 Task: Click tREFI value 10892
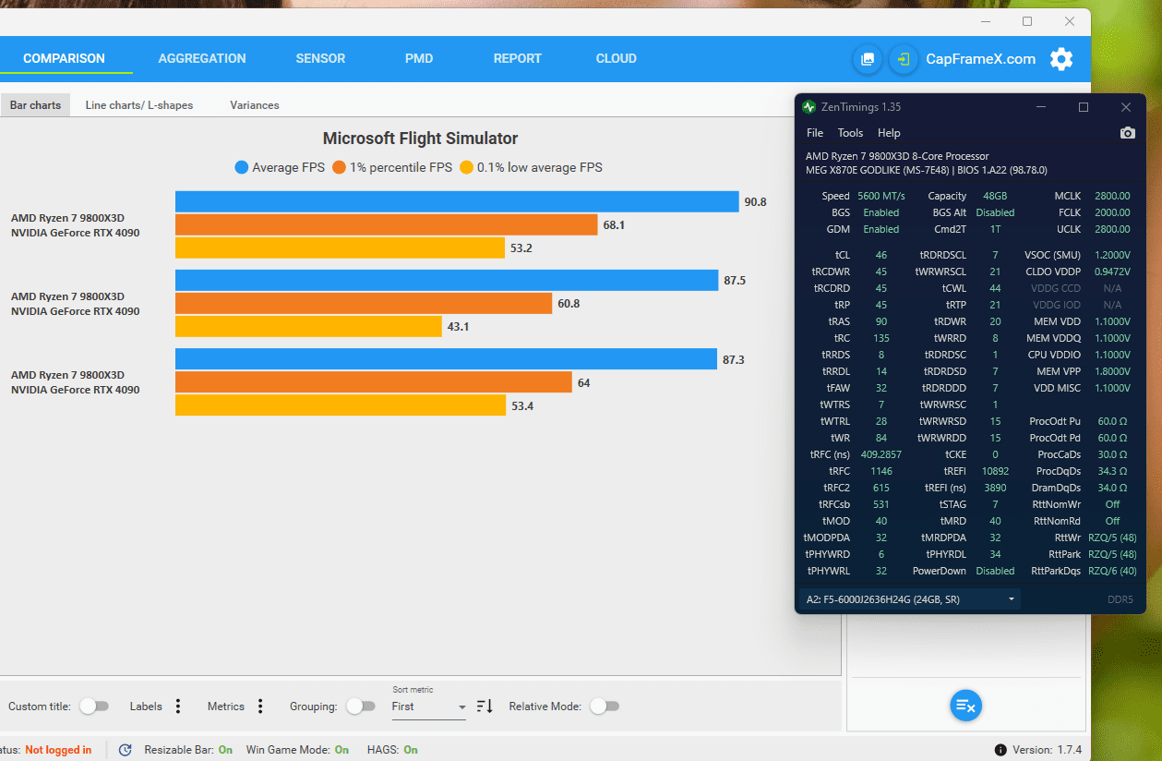click(x=993, y=471)
